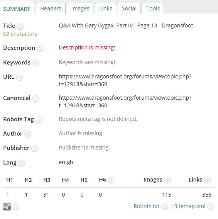Click the help icon beside Description

pos(41,49)
